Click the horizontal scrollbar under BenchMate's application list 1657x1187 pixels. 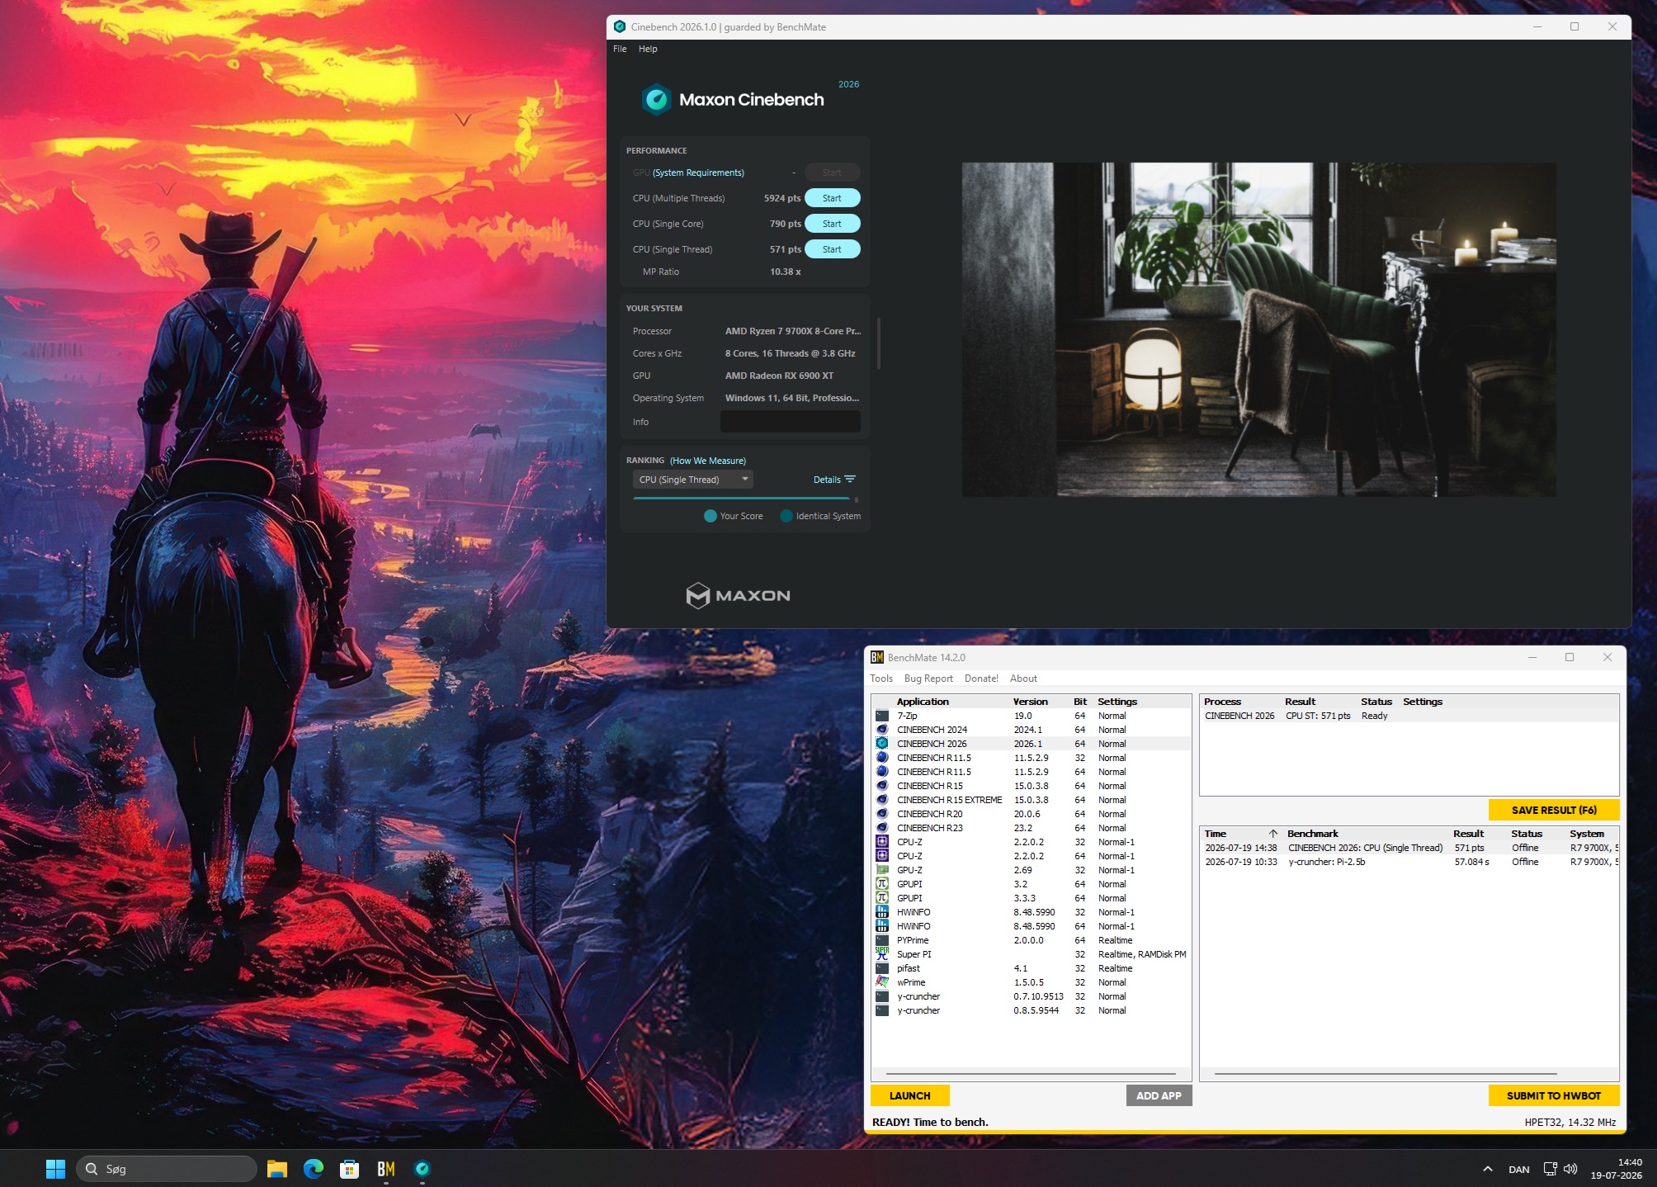[1031, 1074]
